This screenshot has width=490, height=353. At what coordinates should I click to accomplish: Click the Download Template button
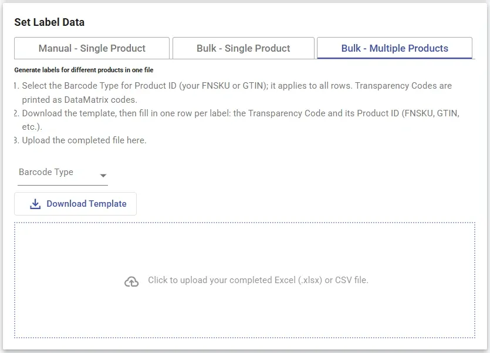tap(75, 204)
